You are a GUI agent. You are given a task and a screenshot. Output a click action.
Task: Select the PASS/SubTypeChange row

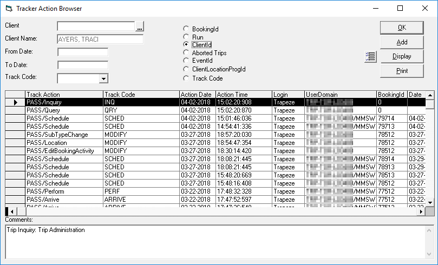(x=215, y=135)
